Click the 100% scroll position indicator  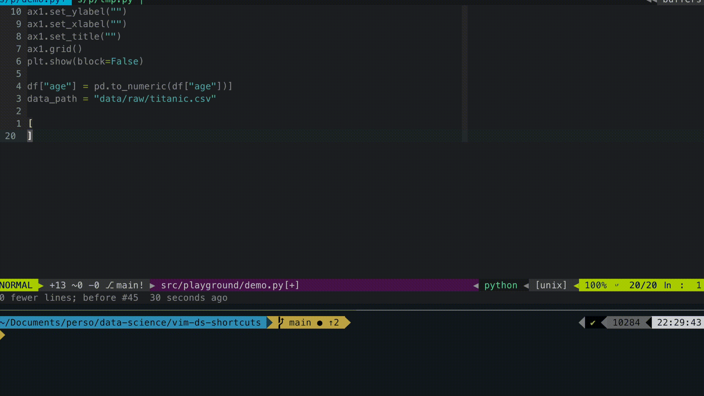(x=595, y=285)
